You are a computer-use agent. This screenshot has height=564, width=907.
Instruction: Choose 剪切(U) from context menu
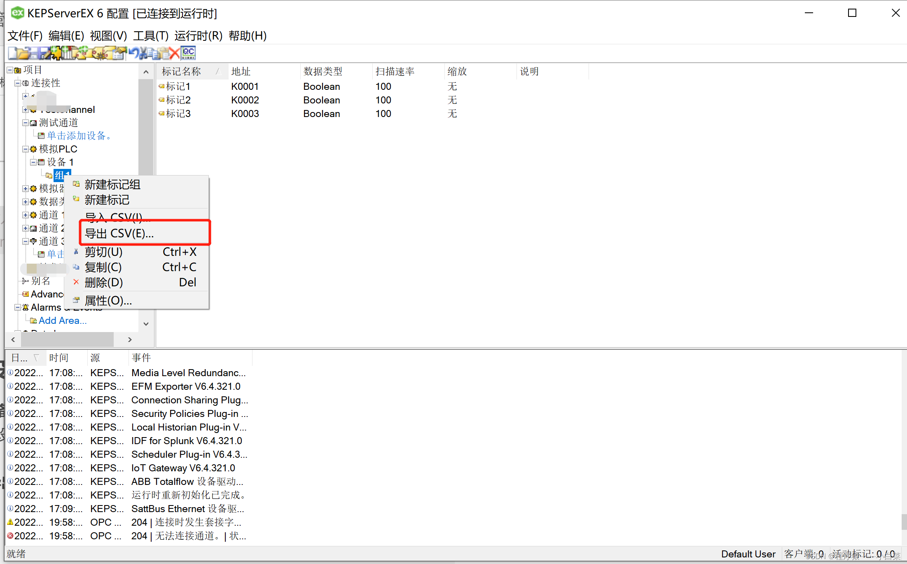137,252
